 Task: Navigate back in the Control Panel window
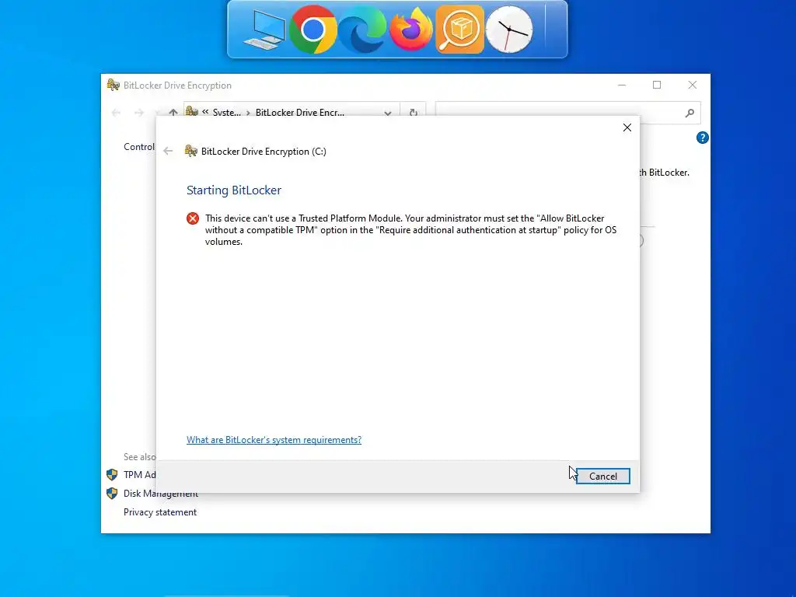[116, 113]
